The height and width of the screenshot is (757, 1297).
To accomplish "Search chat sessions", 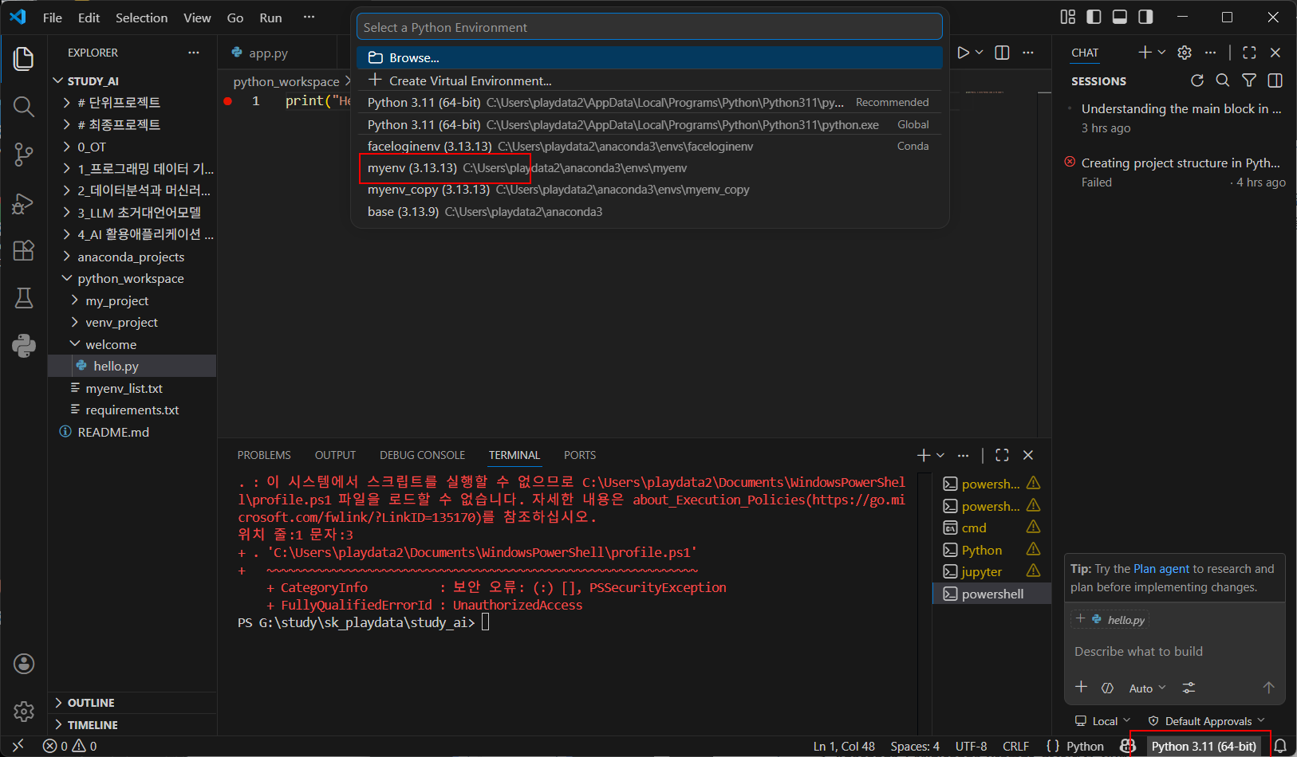I will click(x=1223, y=80).
